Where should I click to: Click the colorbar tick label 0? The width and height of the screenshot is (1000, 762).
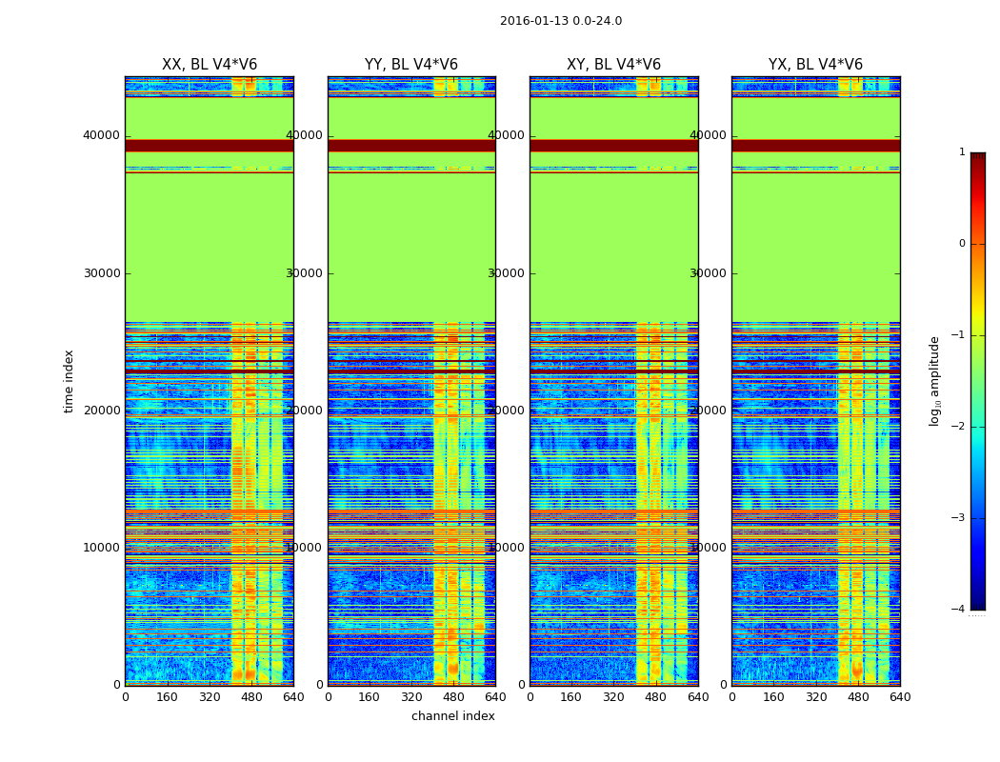click(962, 244)
